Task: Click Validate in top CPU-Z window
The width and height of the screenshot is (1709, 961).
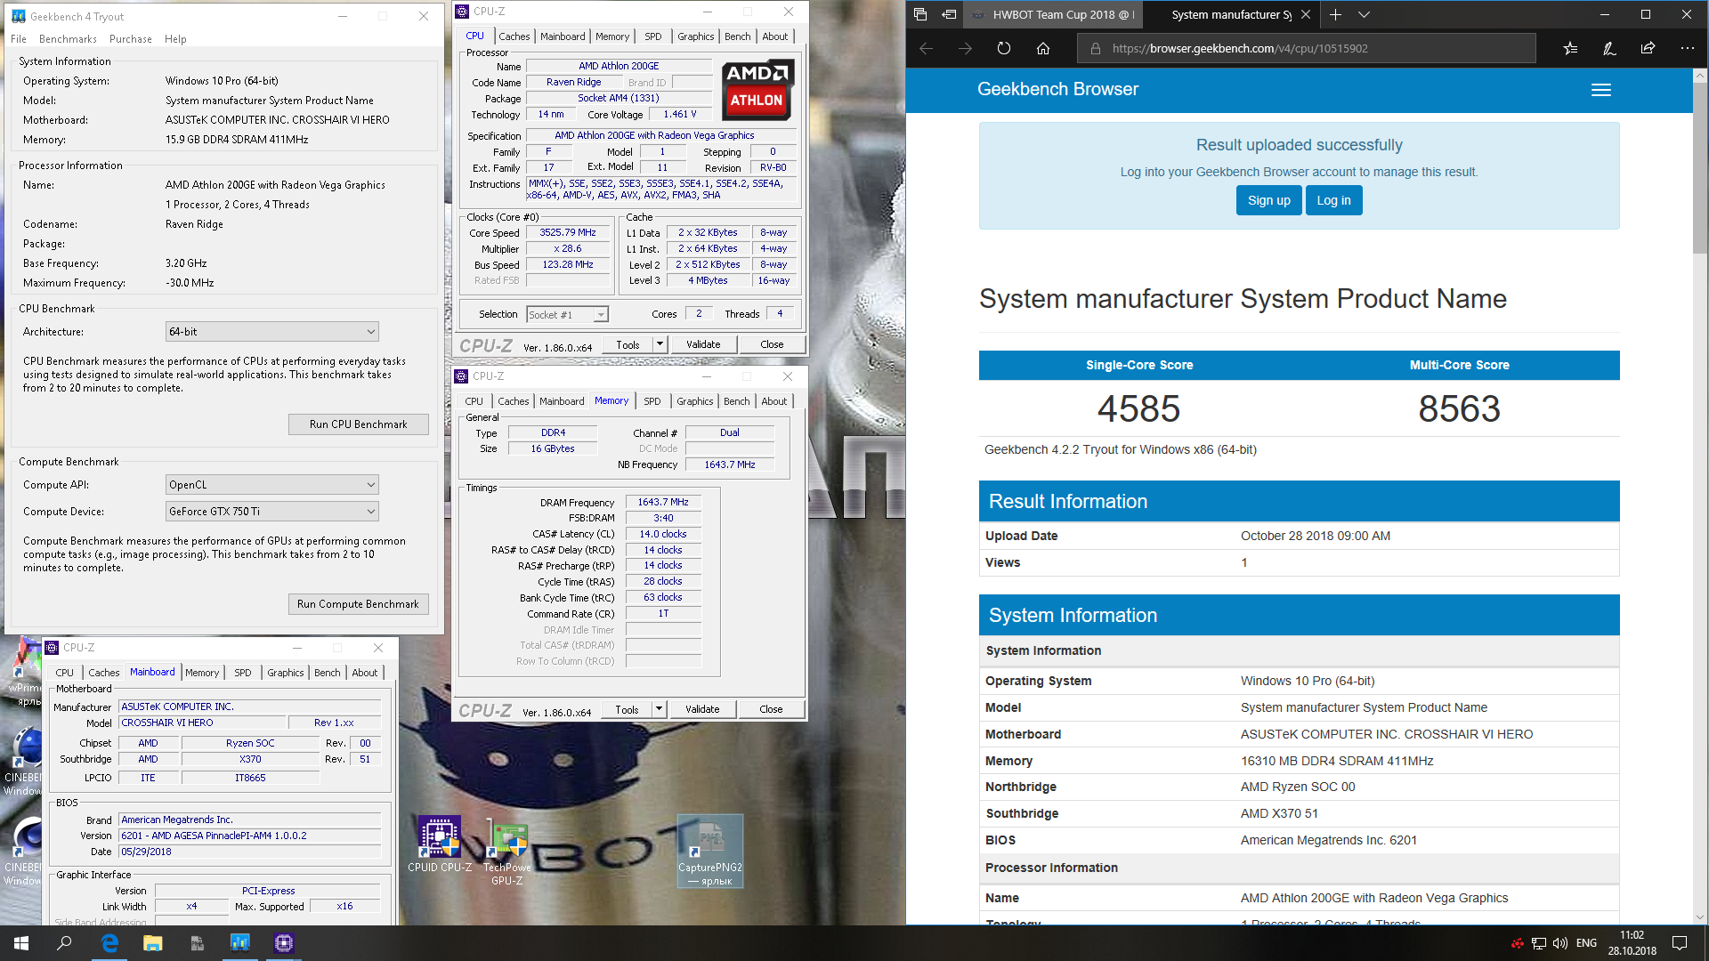Action: click(x=703, y=344)
